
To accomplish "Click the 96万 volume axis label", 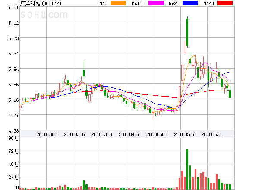I will pyautogui.click(x=13, y=138).
